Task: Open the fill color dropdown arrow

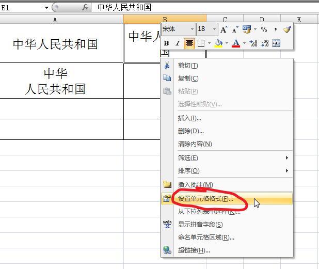Action: (227, 43)
